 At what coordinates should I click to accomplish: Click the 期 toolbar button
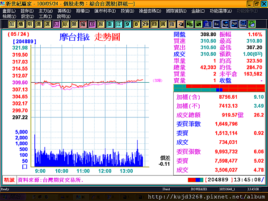tap(29, 24)
